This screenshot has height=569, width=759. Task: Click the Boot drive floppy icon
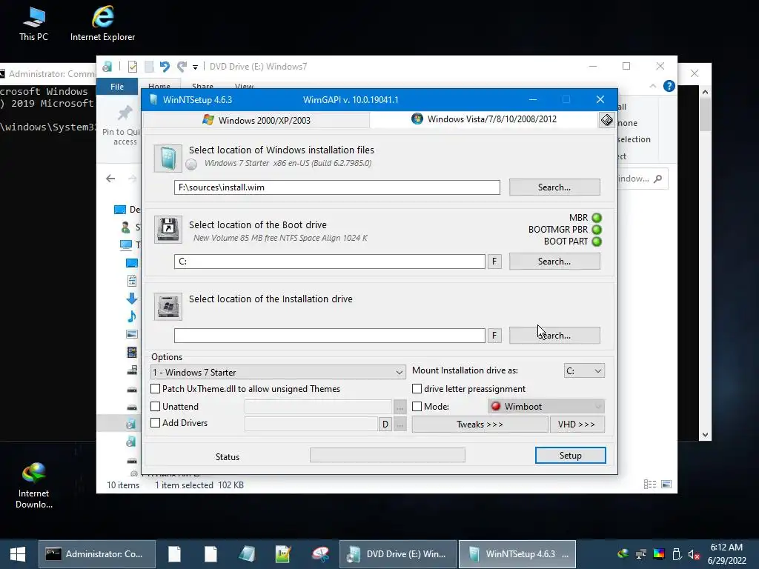168,230
